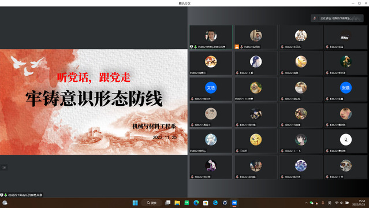Click the muted mic icon on the yellow emoji tile

237,151
